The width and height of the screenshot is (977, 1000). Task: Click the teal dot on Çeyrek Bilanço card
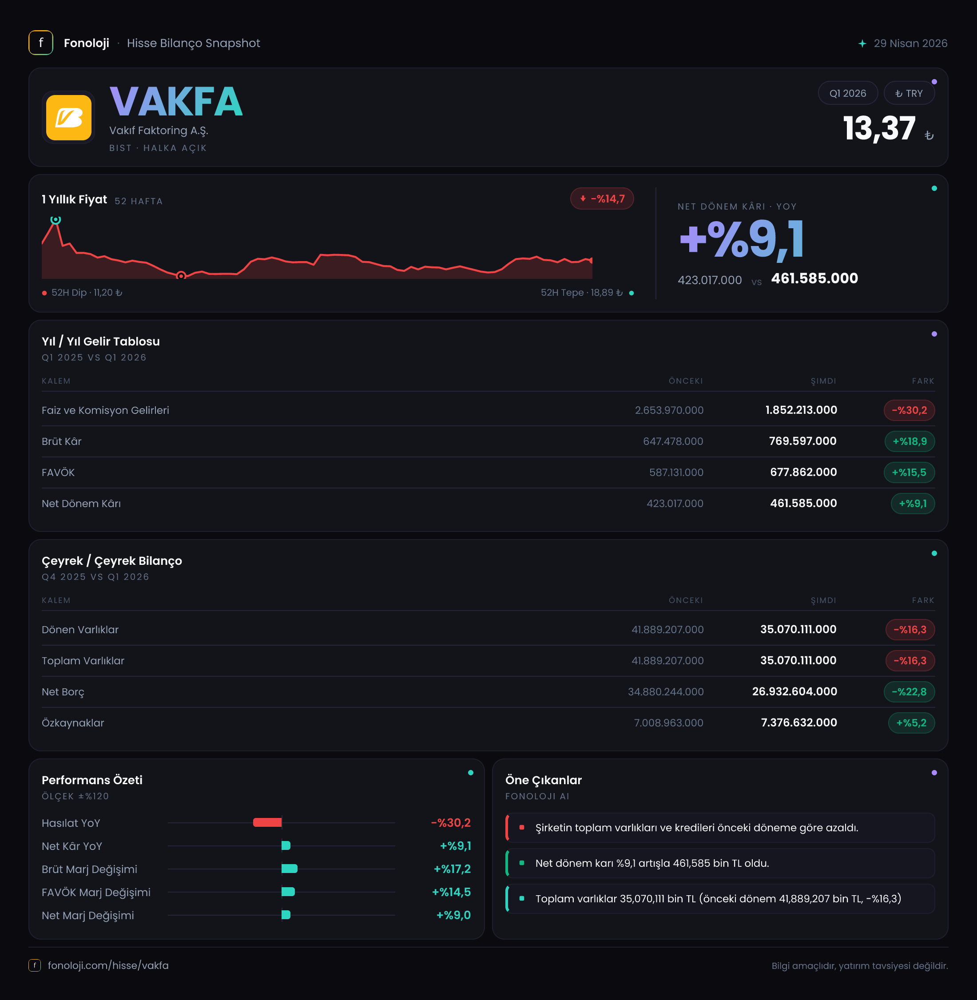[x=934, y=553]
